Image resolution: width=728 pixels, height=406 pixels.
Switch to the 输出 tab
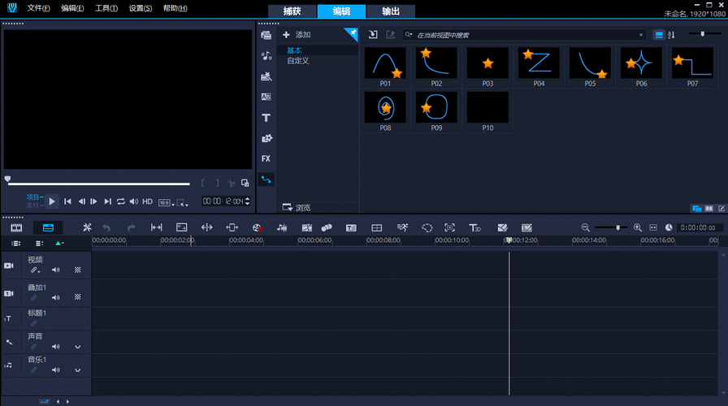pos(390,11)
